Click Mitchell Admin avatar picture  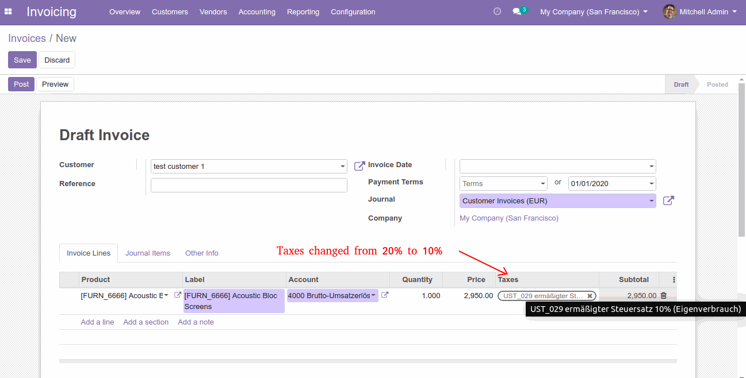(x=670, y=11)
